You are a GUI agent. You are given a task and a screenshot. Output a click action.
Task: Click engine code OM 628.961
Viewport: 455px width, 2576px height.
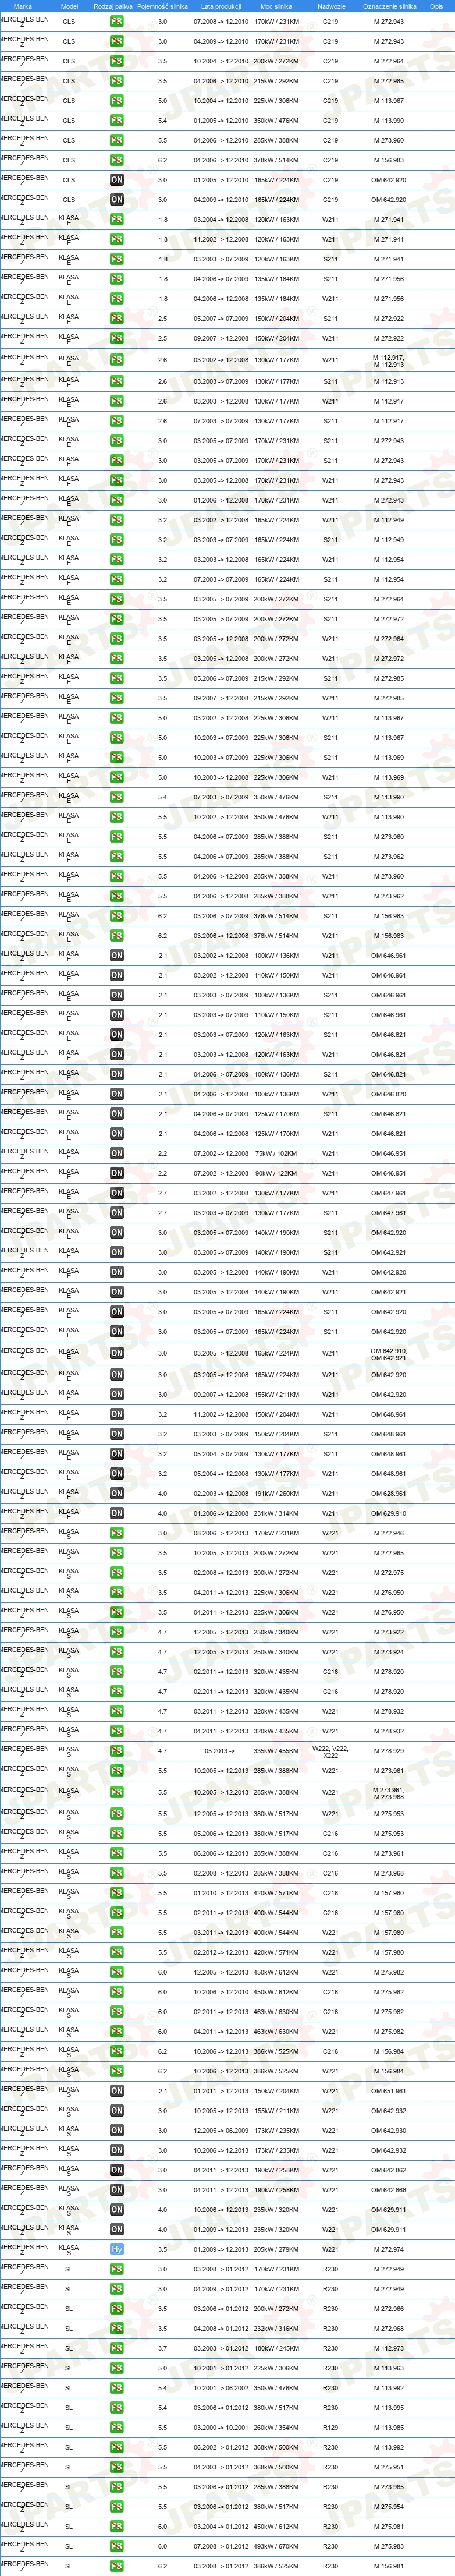tap(389, 1493)
